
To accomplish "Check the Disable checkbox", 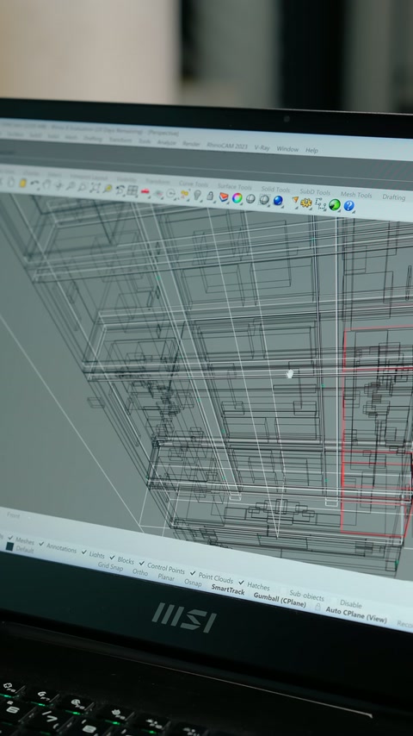I will pyautogui.click(x=335, y=601).
